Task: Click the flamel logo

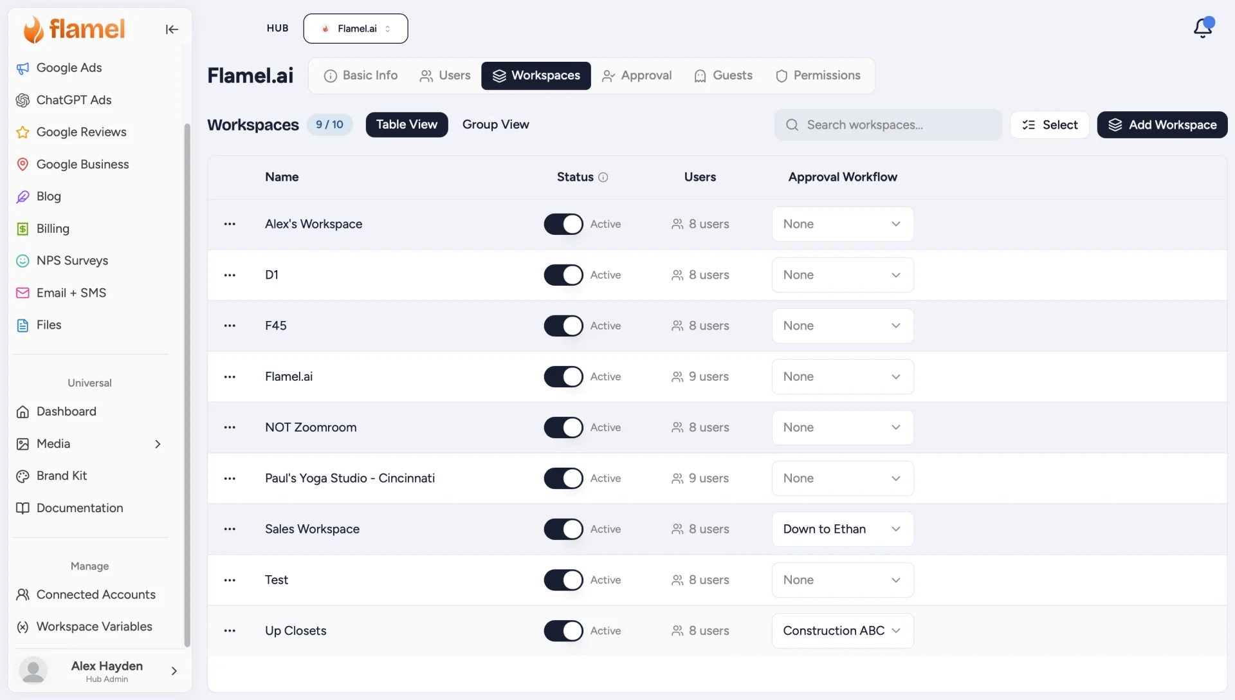Action: click(74, 29)
